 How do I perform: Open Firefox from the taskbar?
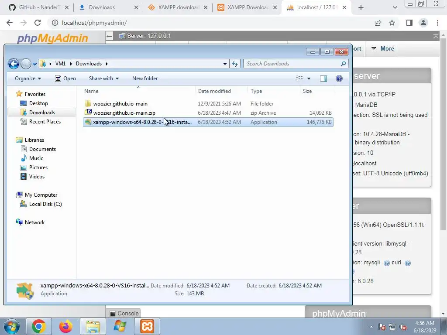[x=65, y=326]
